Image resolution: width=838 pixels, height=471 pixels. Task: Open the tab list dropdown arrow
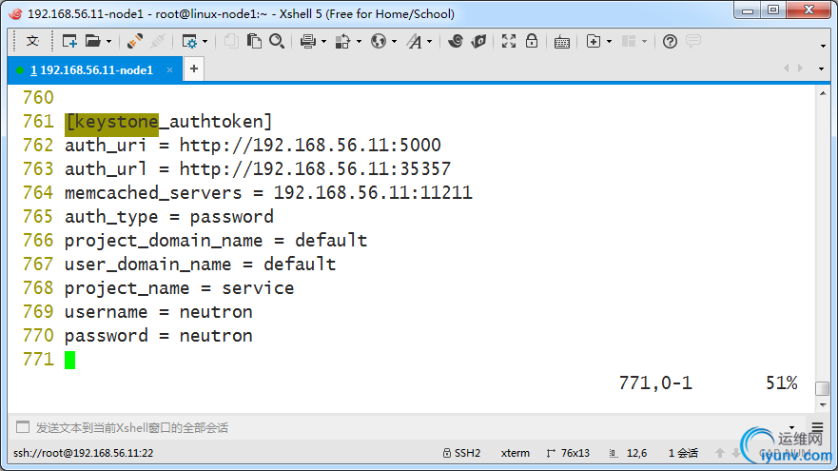pos(822,69)
